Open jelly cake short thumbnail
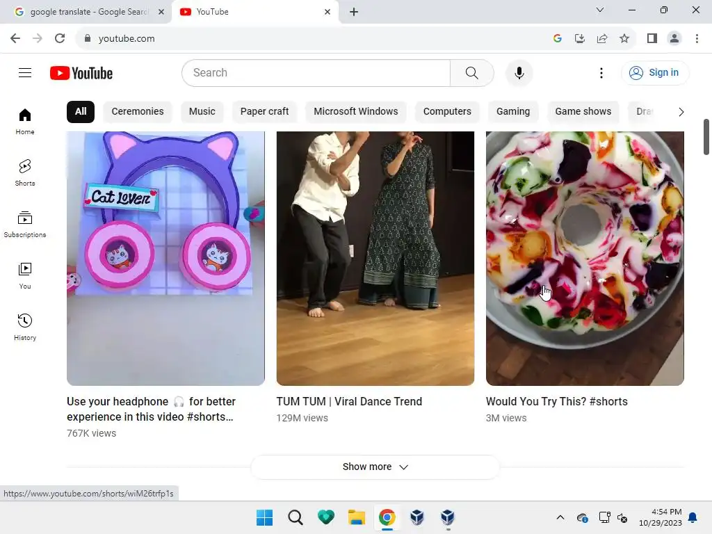712x534 pixels. pos(585,259)
